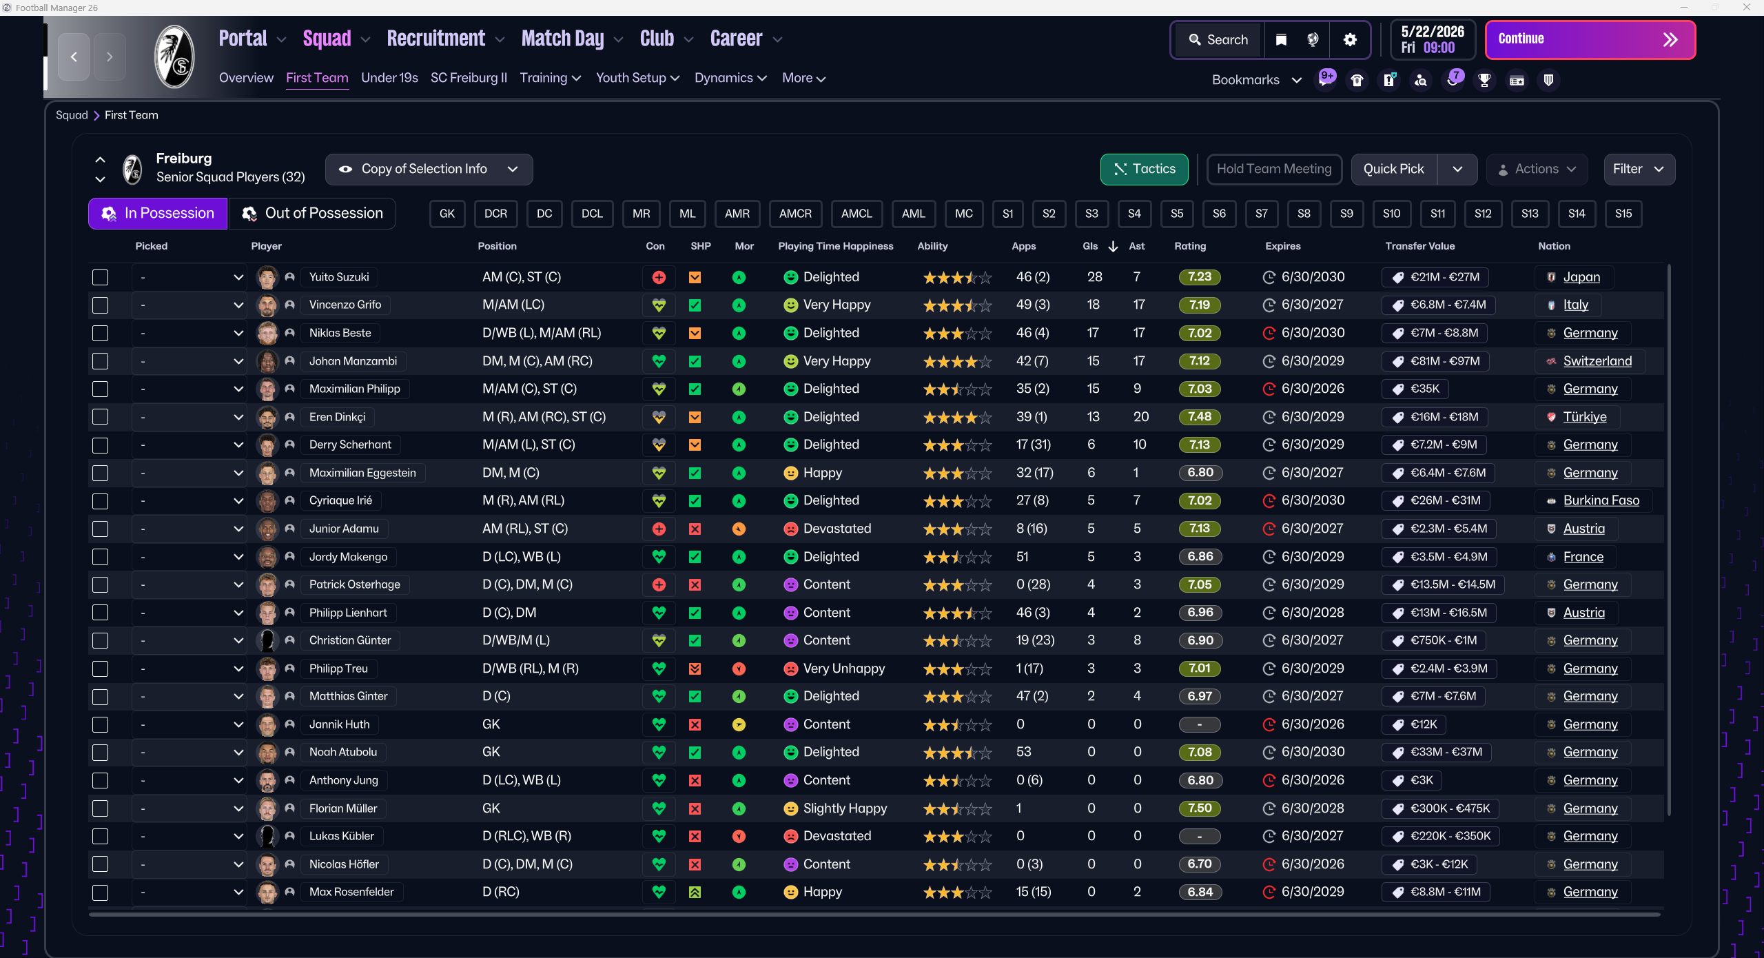
Task: Expand the Copy of Selection Info dropdown
Action: 429,170
